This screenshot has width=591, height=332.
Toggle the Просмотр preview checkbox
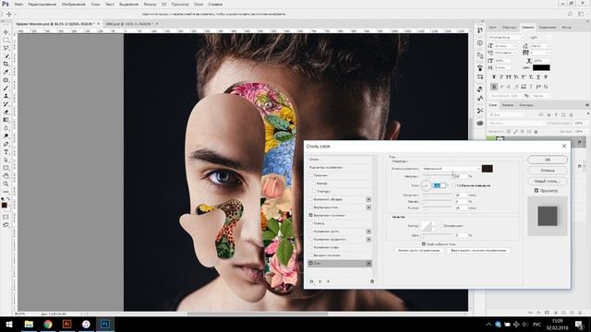(x=537, y=191)
